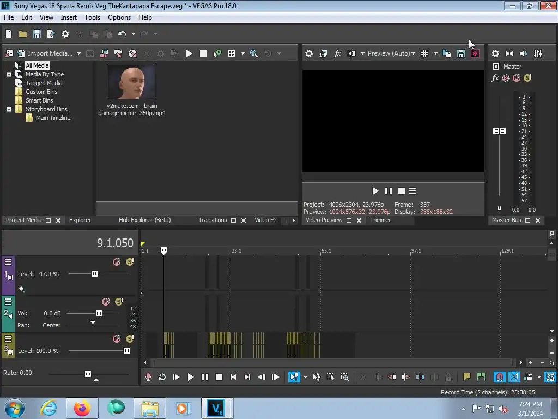
Task: Toggle Downmix Output in Master Bus
Action: click(x=510, y=53)
